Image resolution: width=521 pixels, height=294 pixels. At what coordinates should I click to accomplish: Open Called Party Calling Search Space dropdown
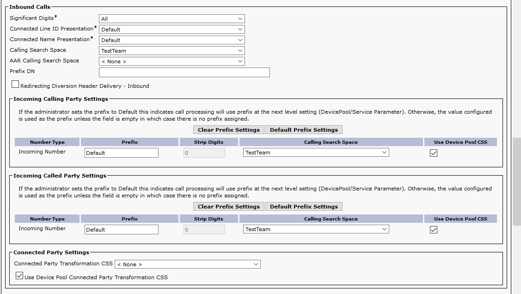coord(316,229)
